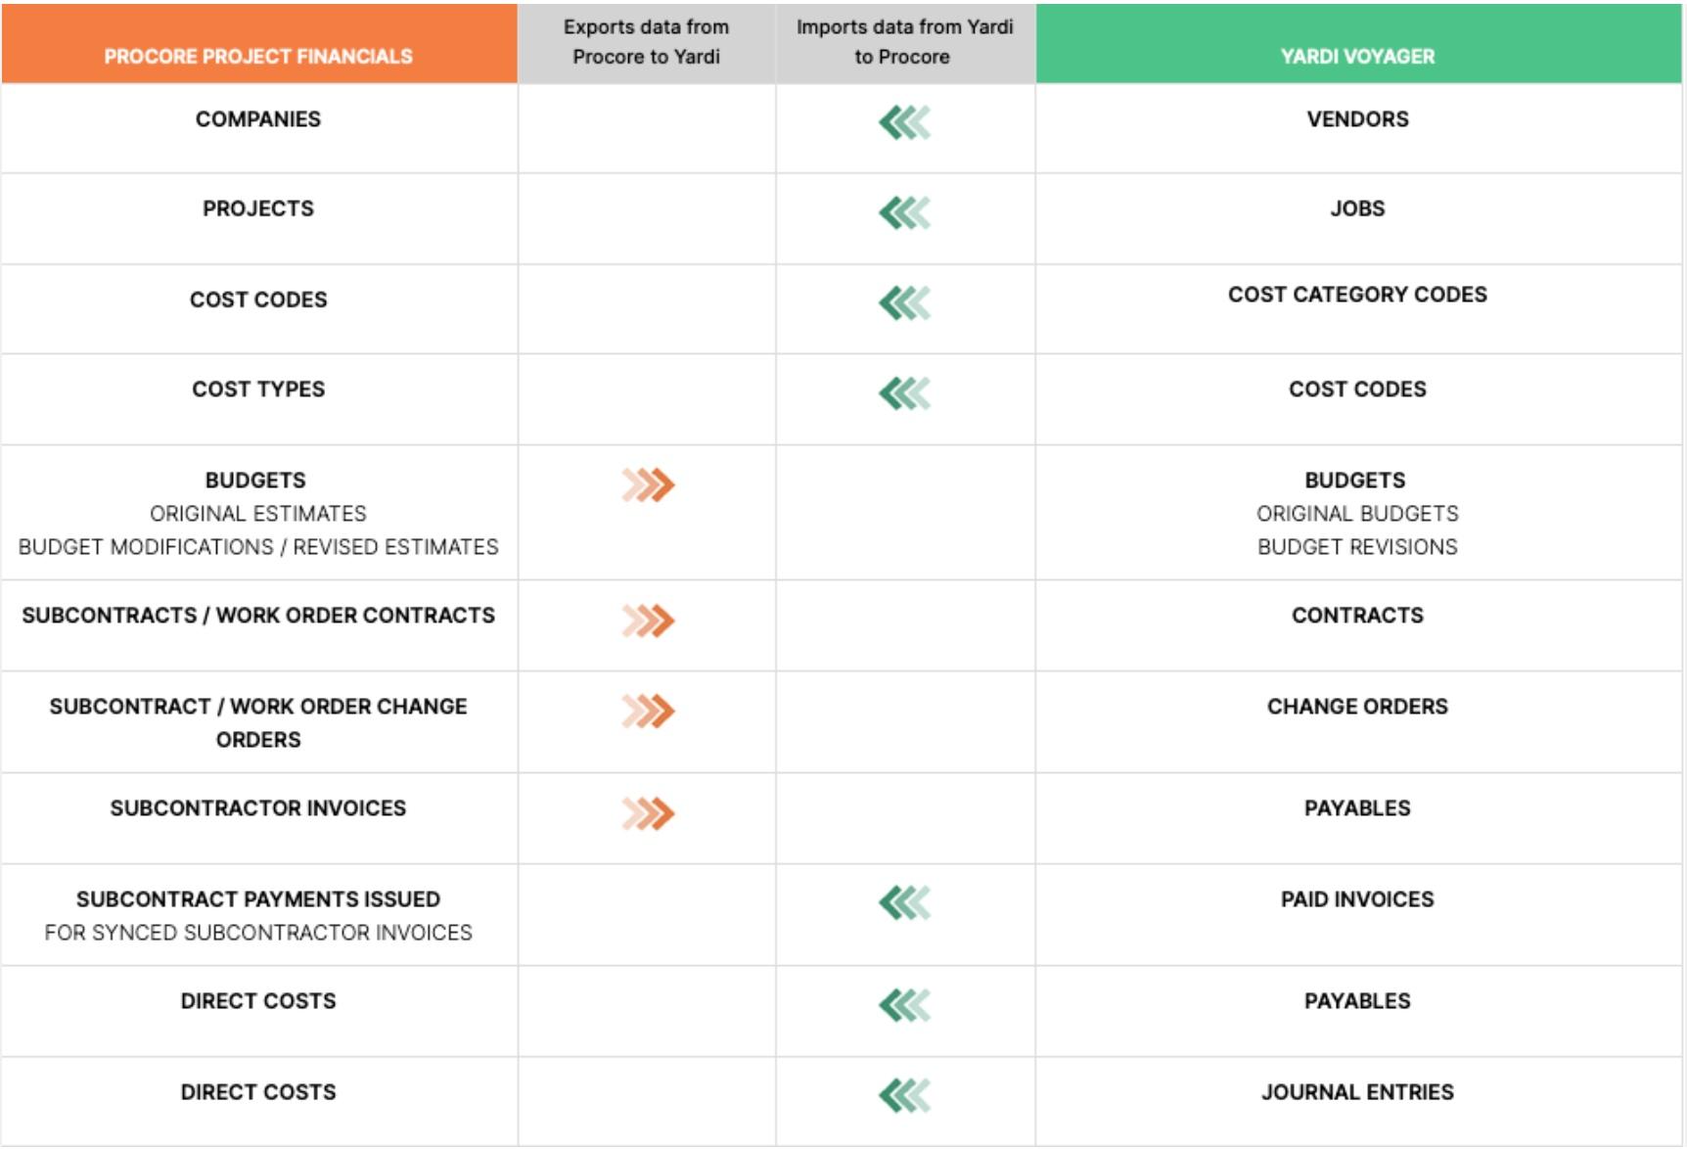This screenshot has width=1687, height=1149.
Task: Click SUBCONTRACT / WORK ORDER CHANGE ORDERS cell
Action: pos(258,723)
